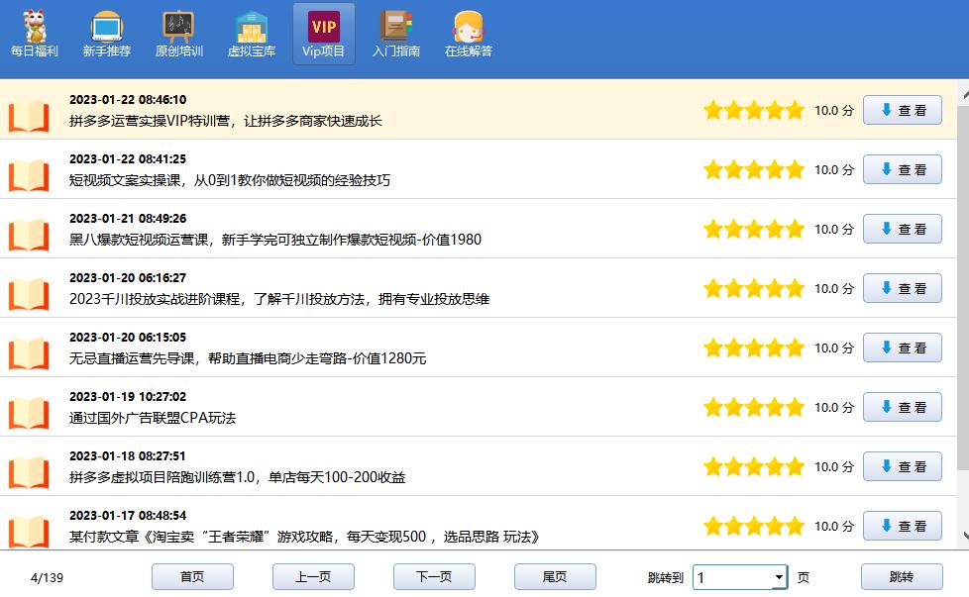
Task: Click the list scrollbar up arrow
Action: pos(964,94)
